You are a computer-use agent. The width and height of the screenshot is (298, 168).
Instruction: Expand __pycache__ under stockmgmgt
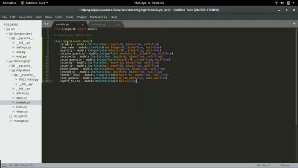9,66
